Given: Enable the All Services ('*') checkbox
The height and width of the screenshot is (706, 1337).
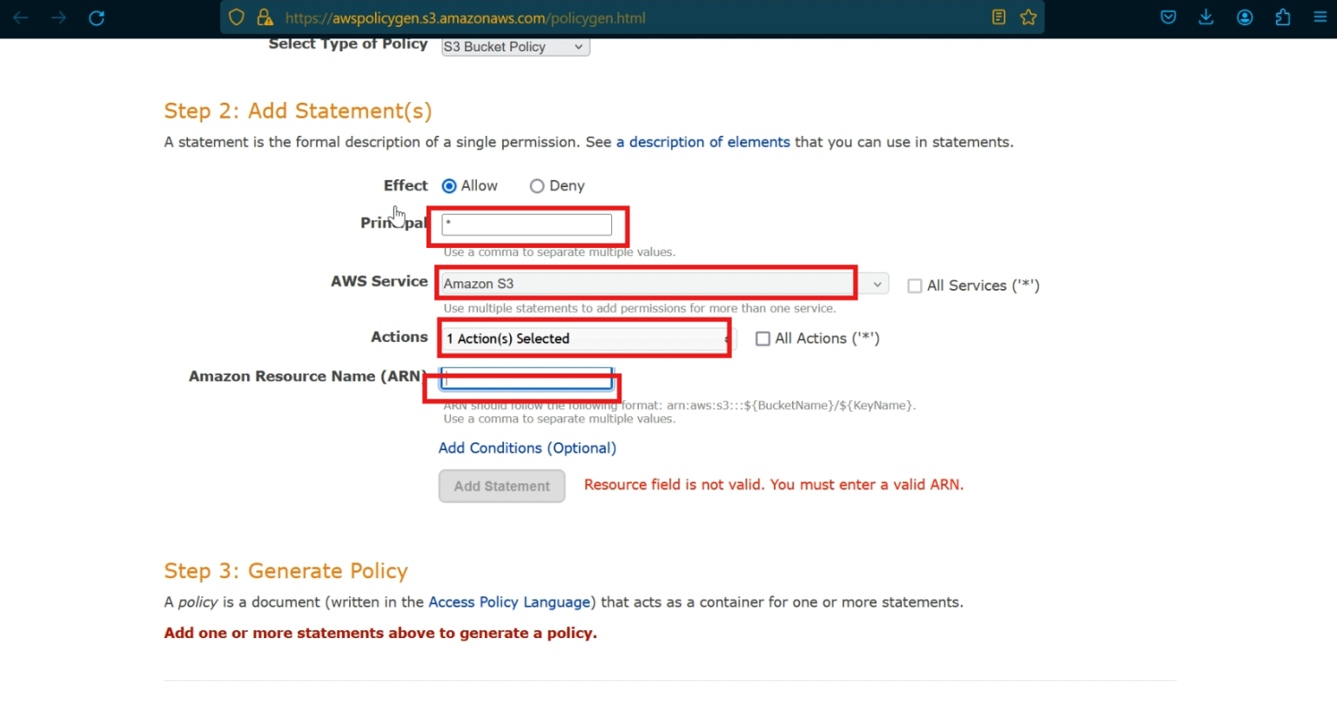Looking at the screenshot, I should 915,286.
